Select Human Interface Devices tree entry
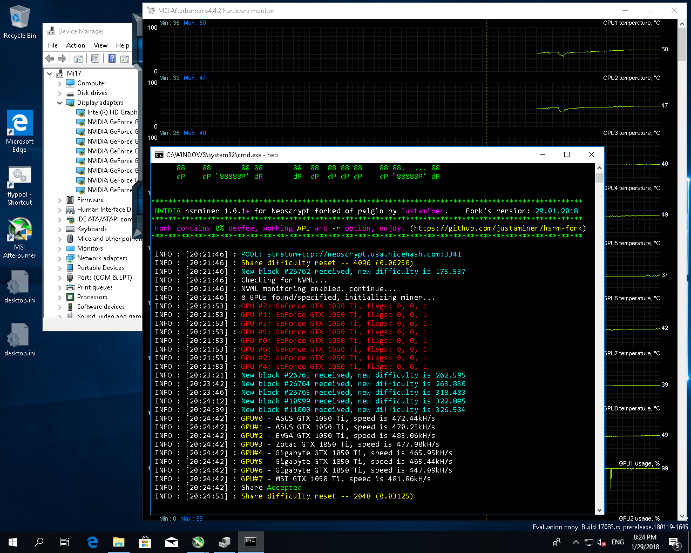Viewport: 691px width, 553px height. coord(105,210)
